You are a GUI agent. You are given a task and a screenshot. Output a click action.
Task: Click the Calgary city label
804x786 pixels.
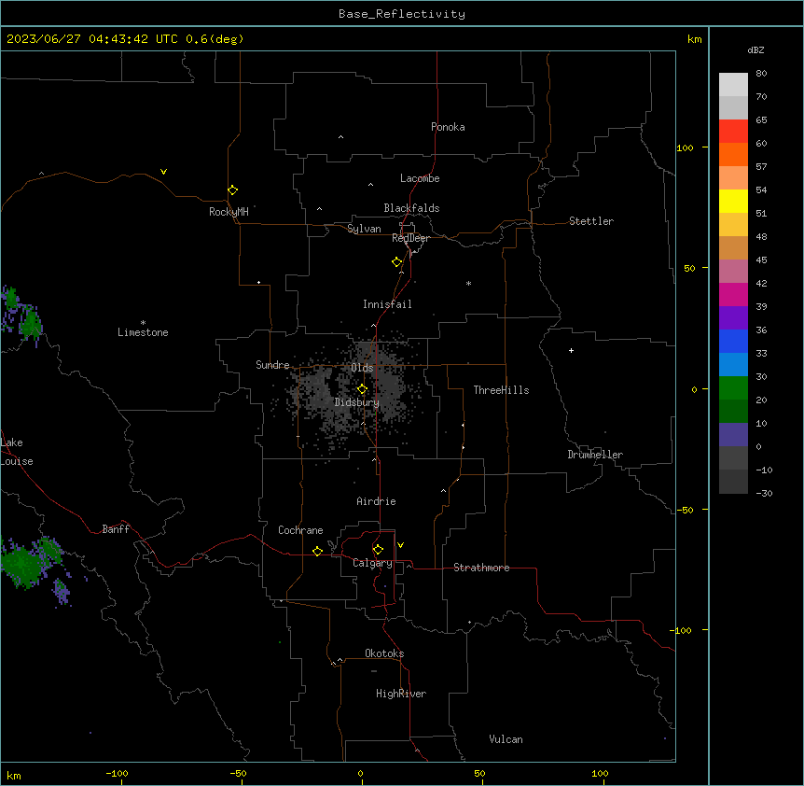(372, 563)
